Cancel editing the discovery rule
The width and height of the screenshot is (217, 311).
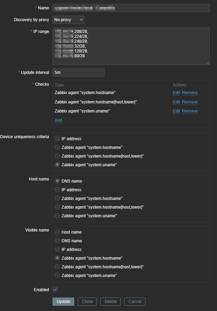pyautogui.click(x=135, y=302)
